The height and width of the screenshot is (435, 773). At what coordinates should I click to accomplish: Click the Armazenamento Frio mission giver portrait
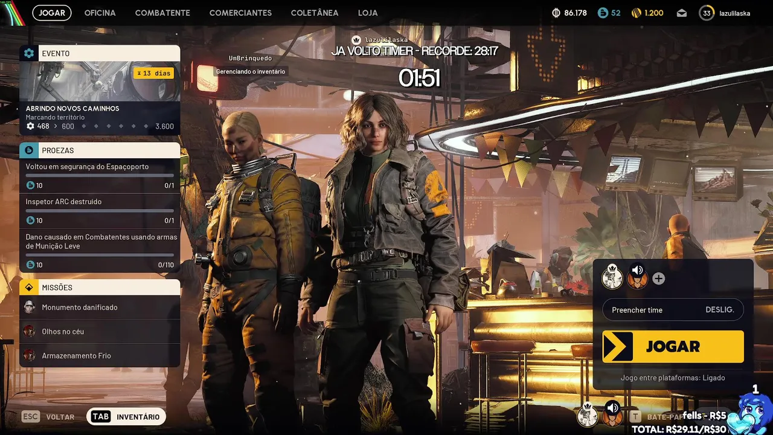tap(29, 356)
